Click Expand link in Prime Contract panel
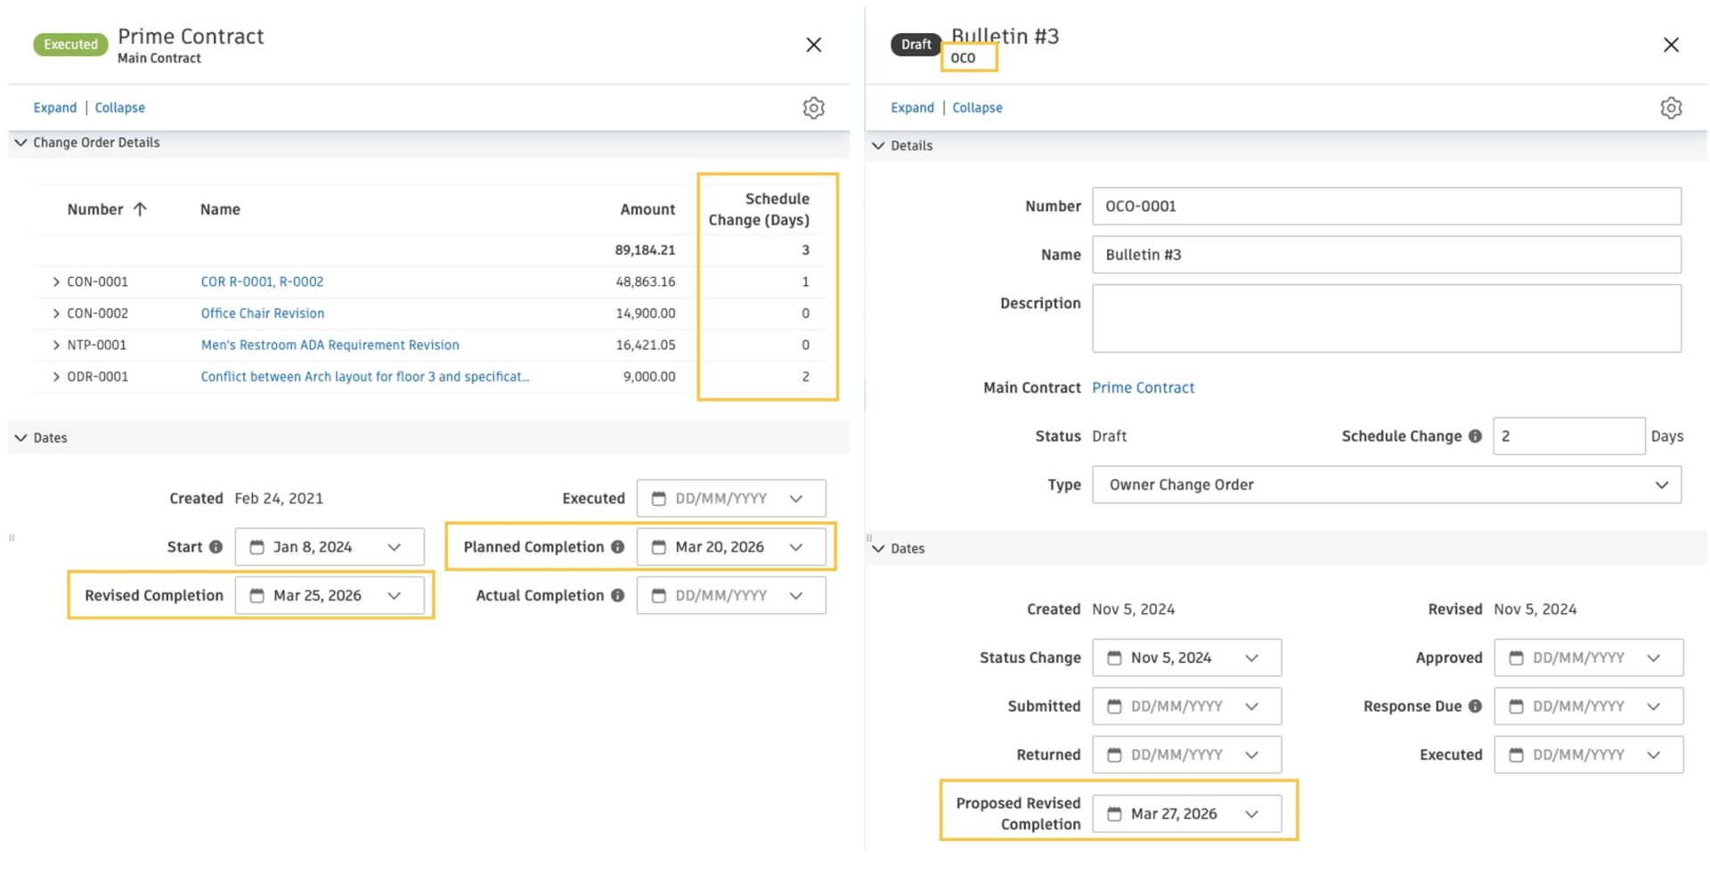The height and width of the screenshot is (882, 1710). click(x=55, y=108)
